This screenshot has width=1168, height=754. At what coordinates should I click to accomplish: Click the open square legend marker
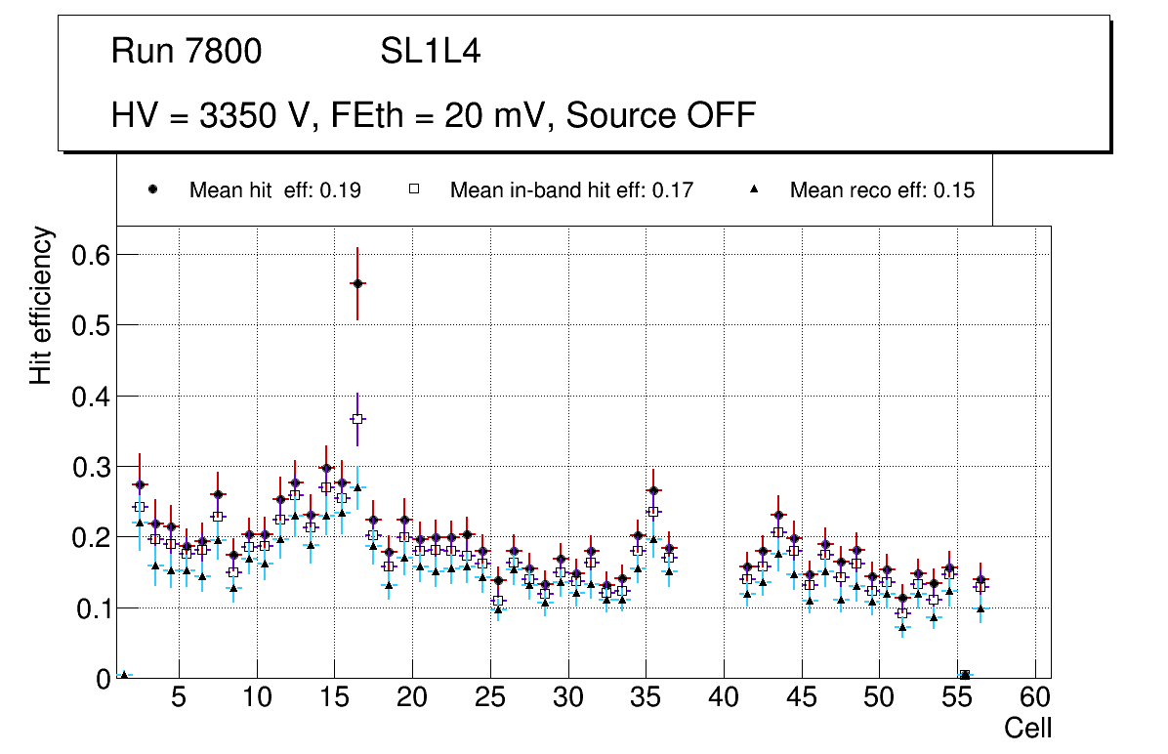coord(414,190)
